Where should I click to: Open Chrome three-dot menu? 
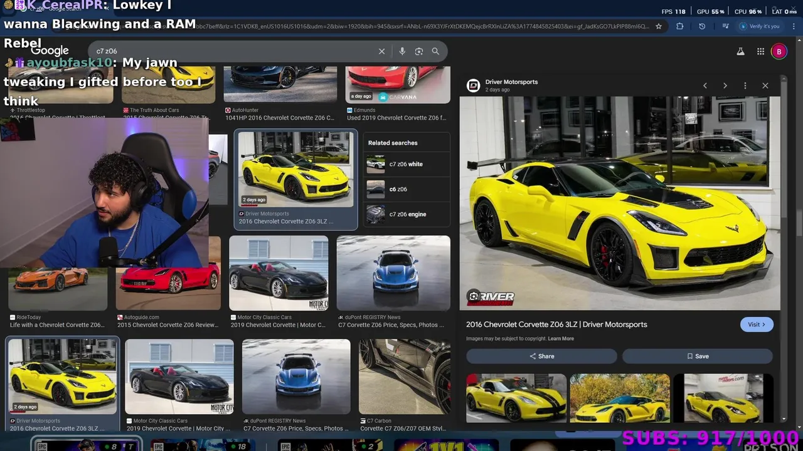[794, 26]
